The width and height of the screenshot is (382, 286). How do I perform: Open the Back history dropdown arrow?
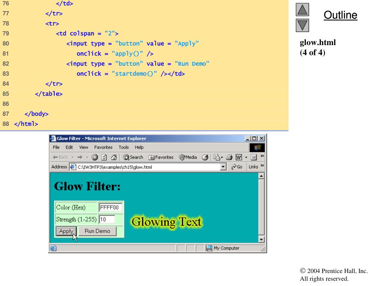point(73,158)
